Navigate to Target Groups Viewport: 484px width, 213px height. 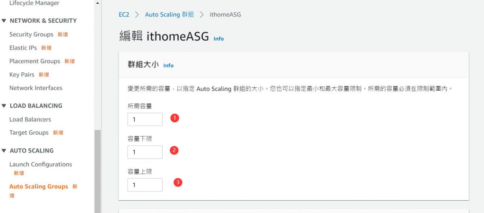pyautogui.click(x=29, y=133)
